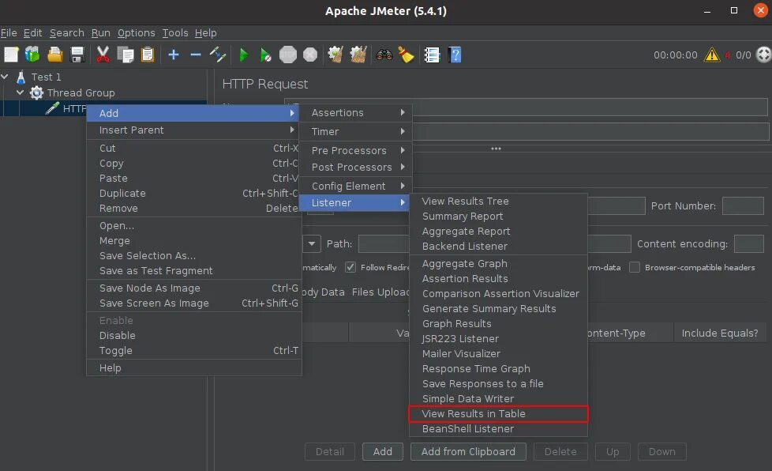Select Save as Test Fragment
Viewport: 772px width, 471px height.
click(194, 270)
